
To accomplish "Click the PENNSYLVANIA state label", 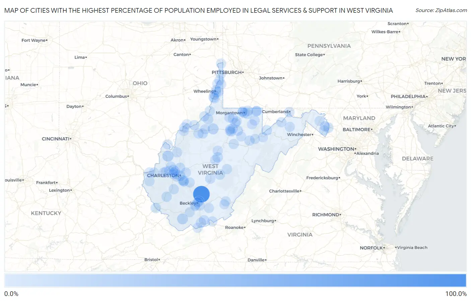I will click(x=329, y=46).
